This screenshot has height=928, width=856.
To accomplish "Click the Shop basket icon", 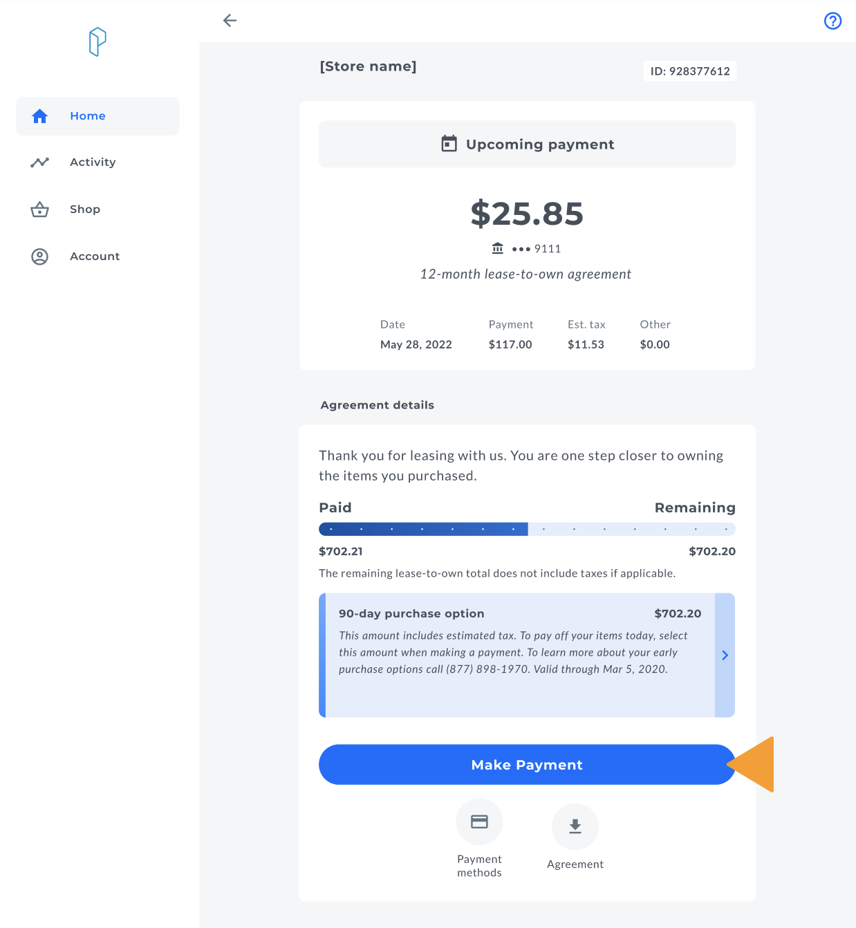I will [40, 210].
